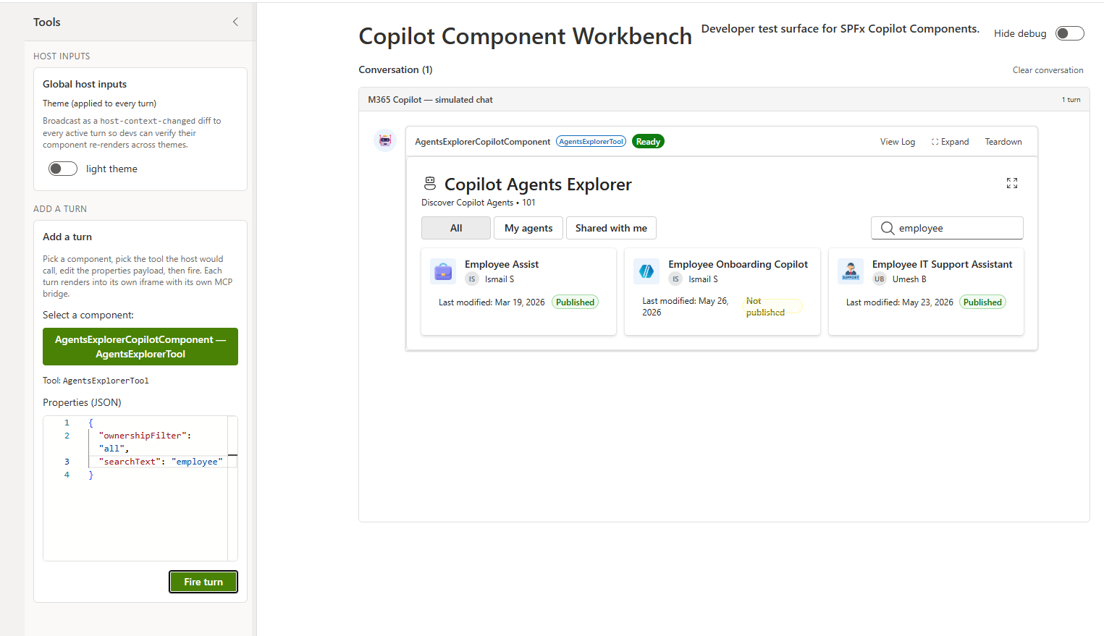Viewport: 1104px width, 636px height.
Task: Click the search magnifier icon
Action: (888, 228)
